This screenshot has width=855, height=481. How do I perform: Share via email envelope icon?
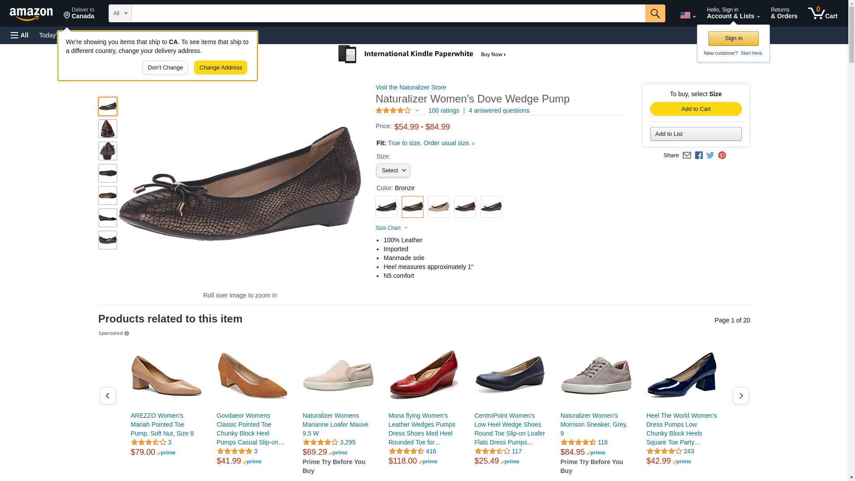[x=687, y=155]
